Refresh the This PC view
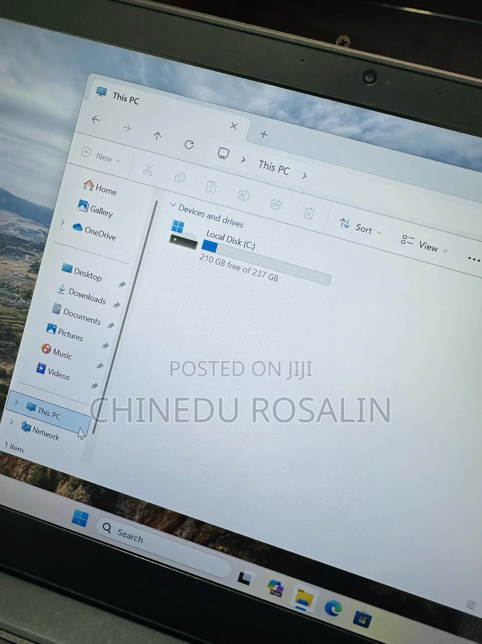 [189, 145]
